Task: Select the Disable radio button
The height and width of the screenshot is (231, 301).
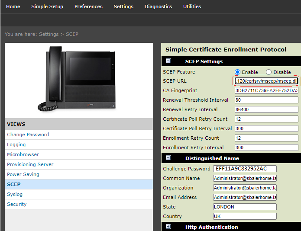Action: [x=269, y=72]
